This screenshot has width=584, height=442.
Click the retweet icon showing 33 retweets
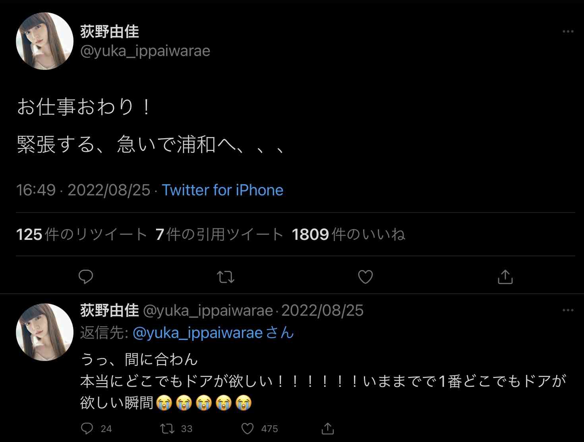point(167,428)
